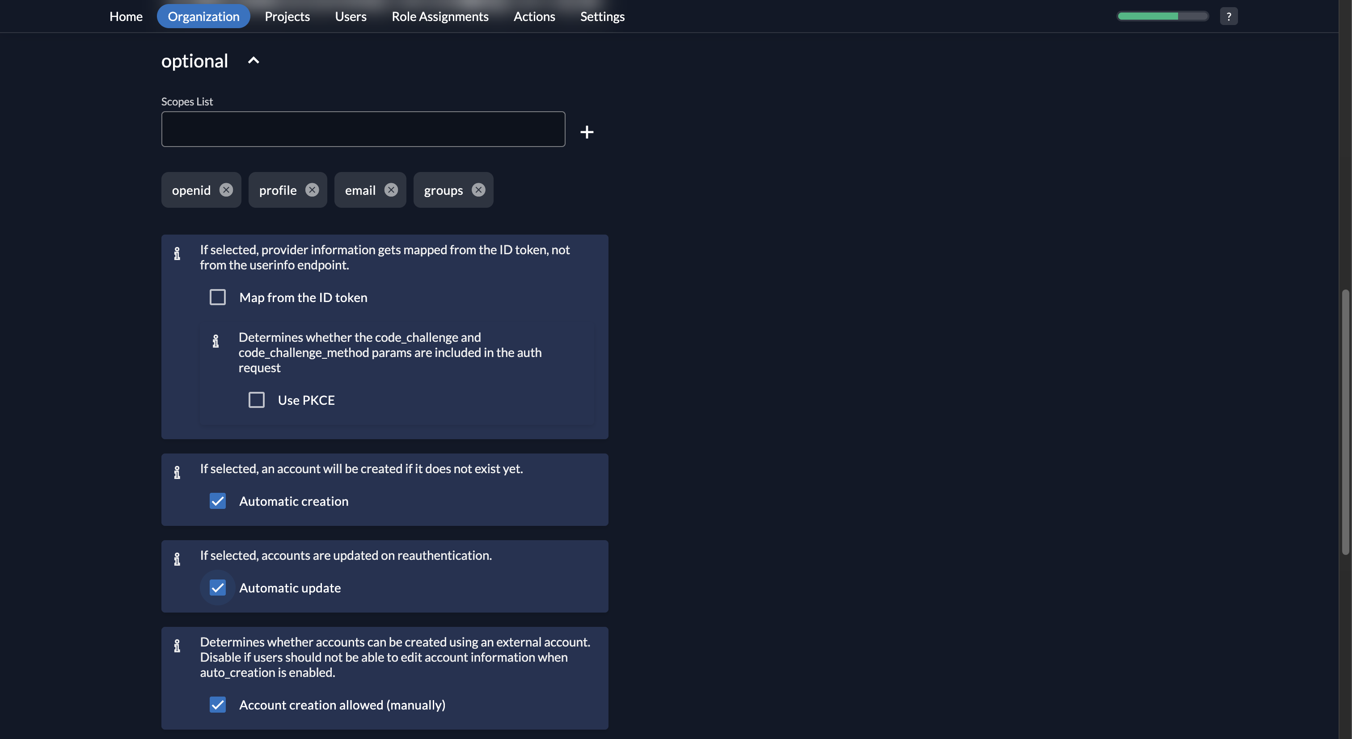
Task: Remove the email scope chip
Action: pyautogui.click(x=391, y=190)
